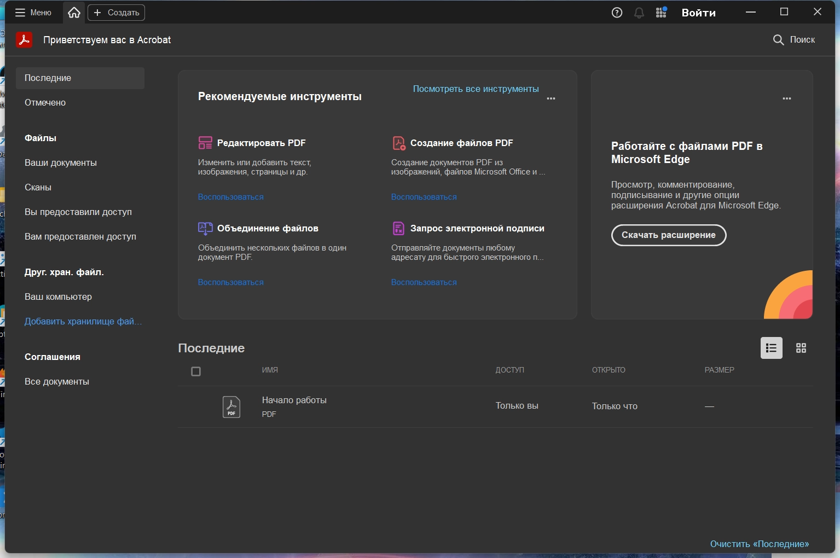Open Microsoft Edge card three-dot menu
This screenshot has height=558, width=840.
[786, 98]
